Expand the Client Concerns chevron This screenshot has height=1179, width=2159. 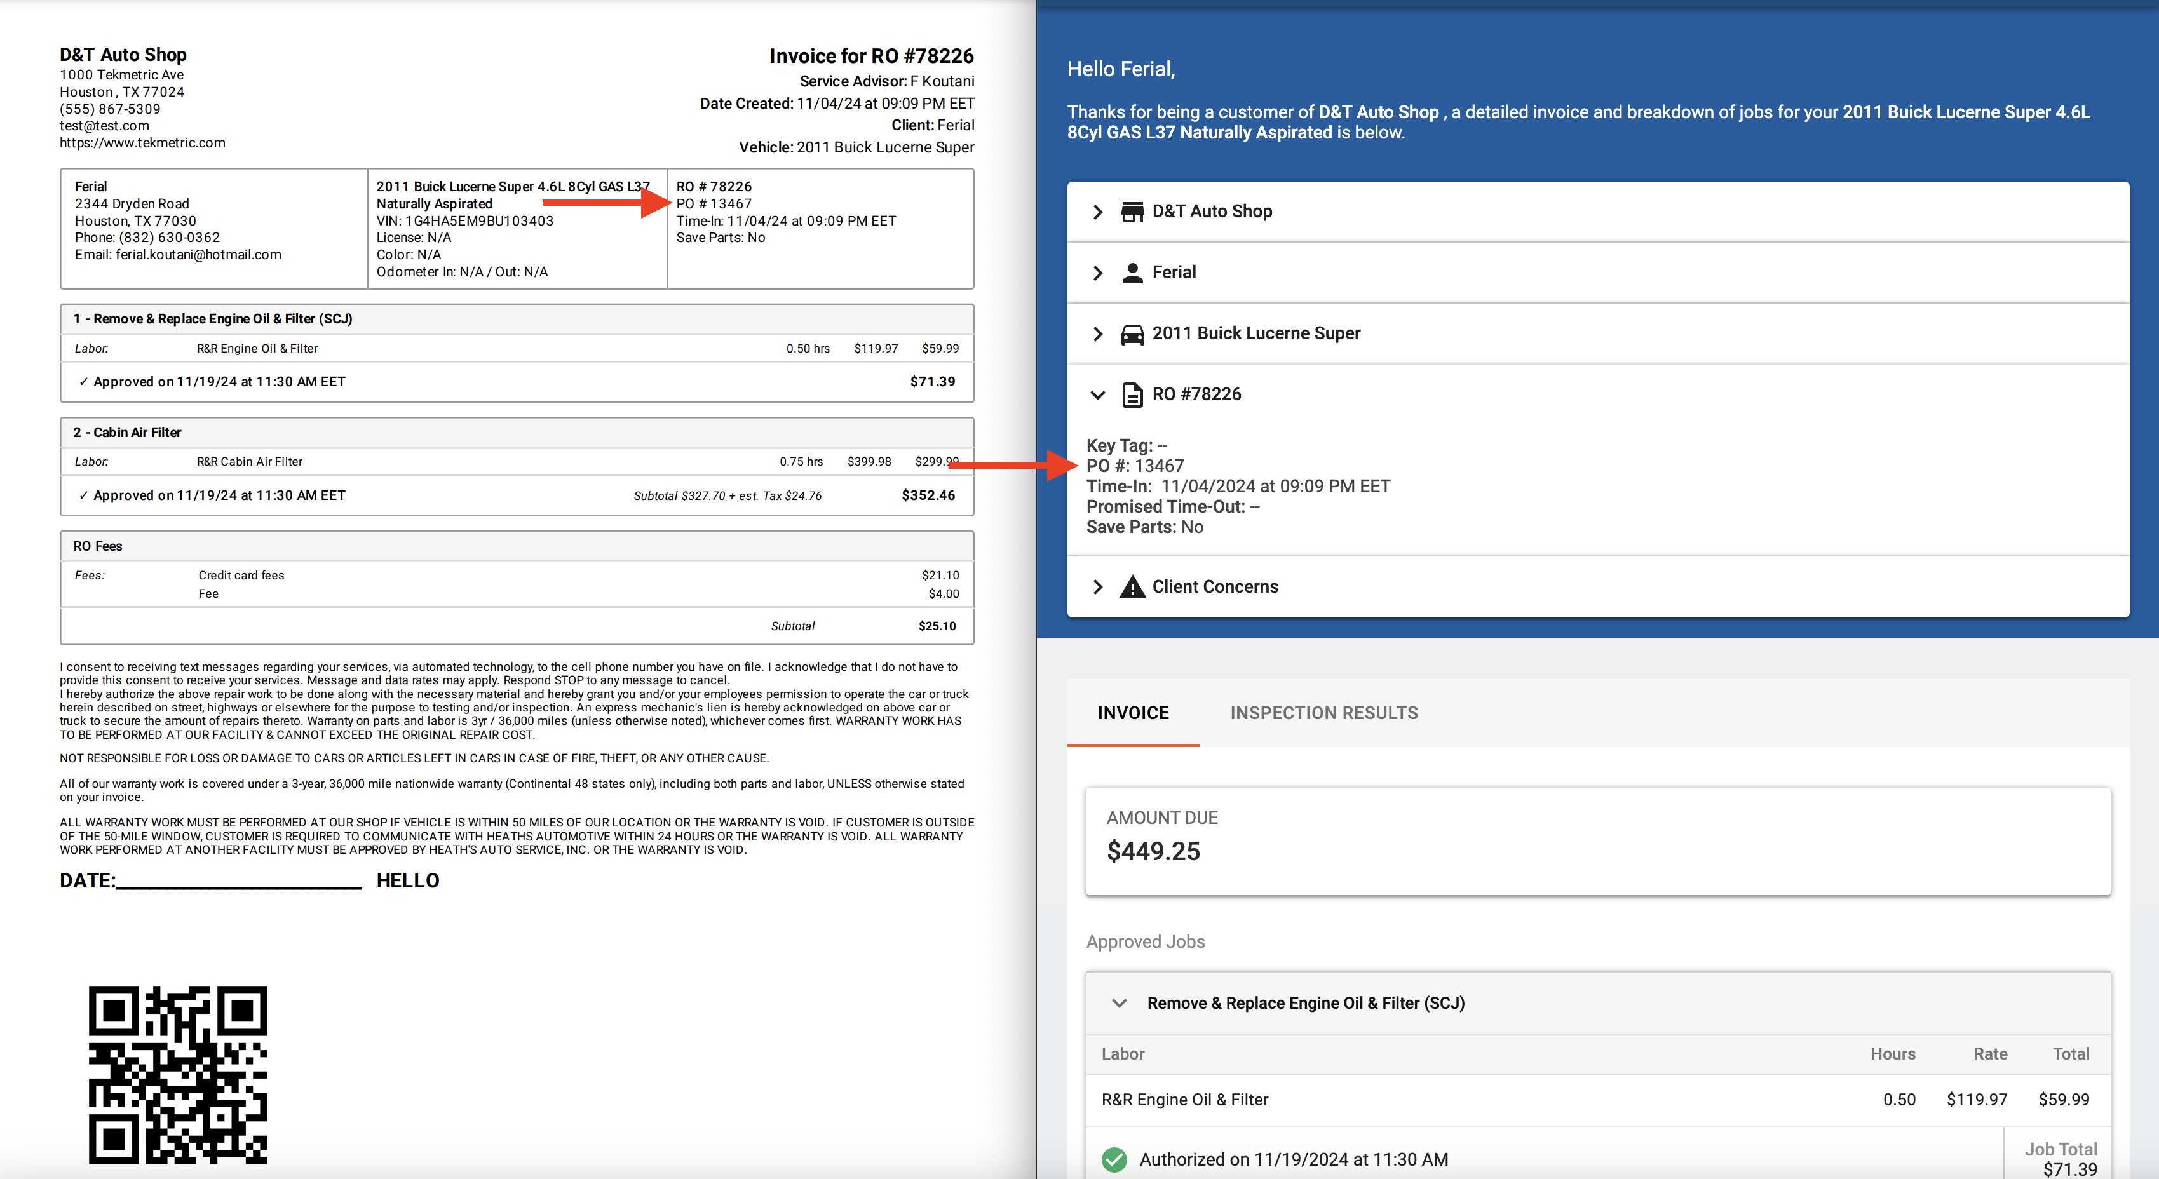[1097, 586]
